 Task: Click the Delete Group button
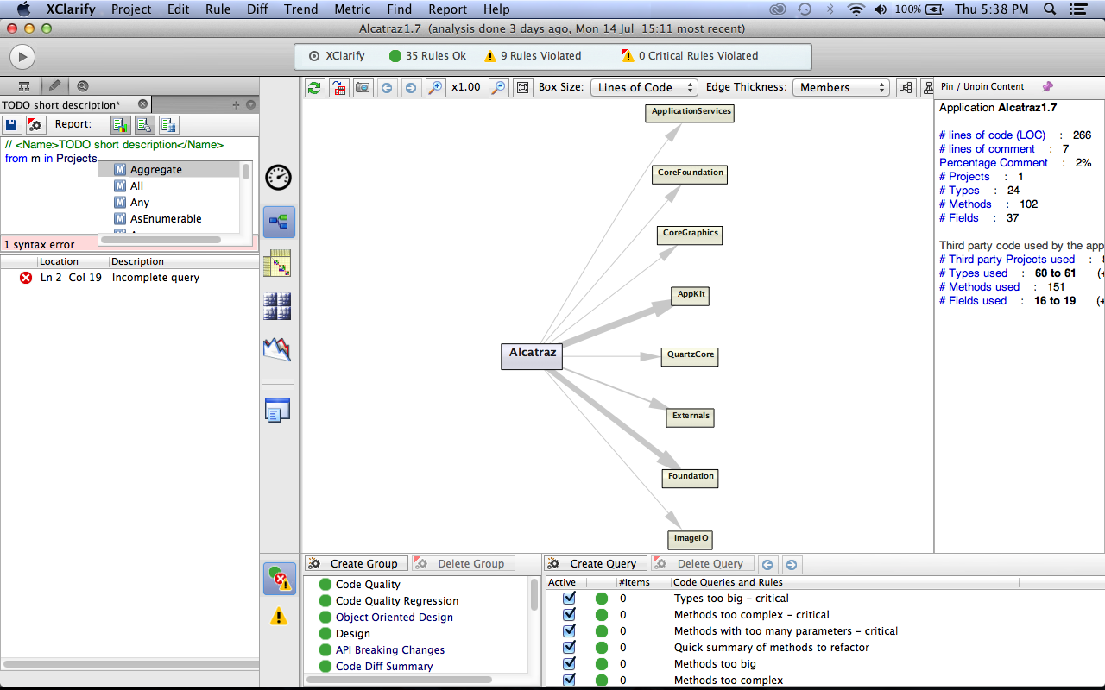463,564
